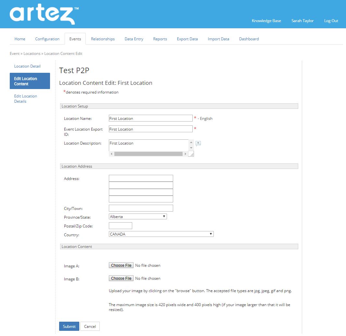The image size is (346, 336).
Task: Click the 'denotes required information' note
Action: (x=92, y=92)
